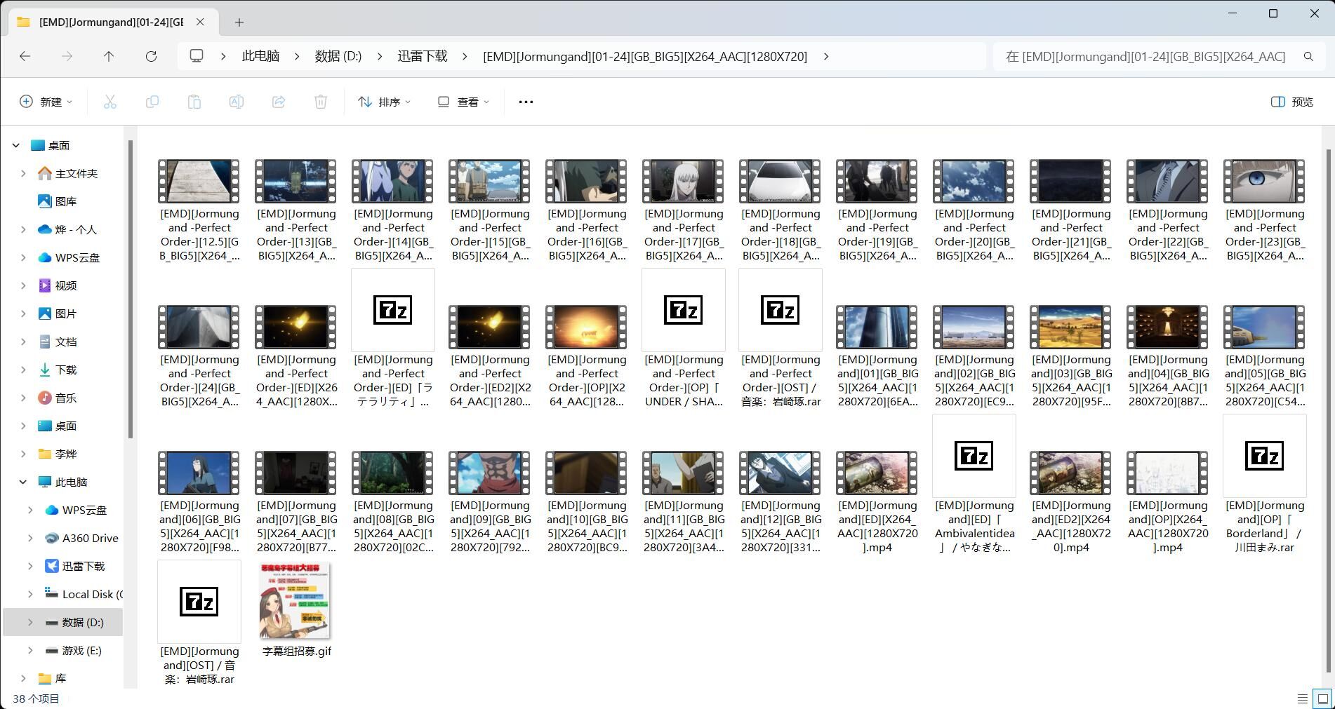1335x709 pixels.
Task: Open the See more three-dots menu
Action: (526, 102)
